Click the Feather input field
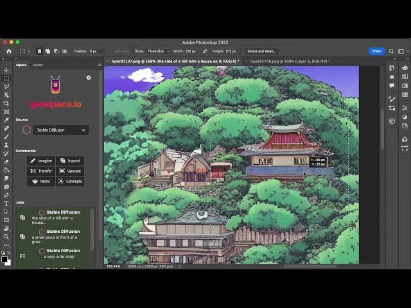This screenshot has height=308, width=411. [97, 51]
